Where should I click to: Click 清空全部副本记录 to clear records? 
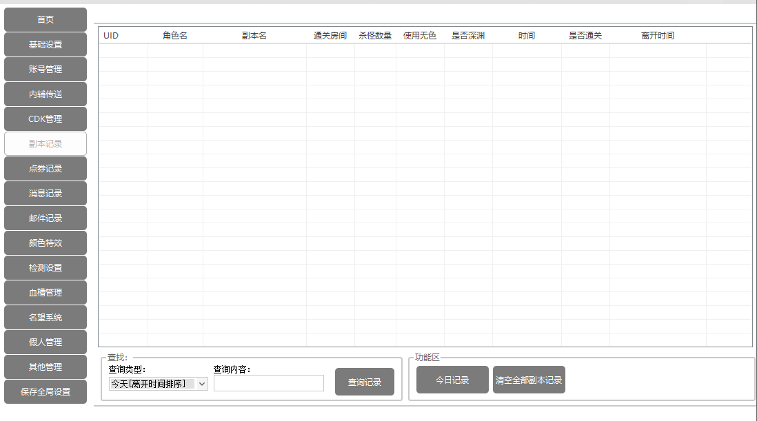[x=529, y=380]
